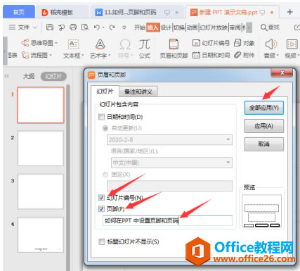Open the 设计 ribbon tab
This screenshot has width=300, height=271.
166,27
